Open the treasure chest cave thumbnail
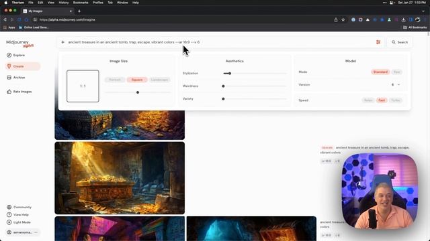 120,125
